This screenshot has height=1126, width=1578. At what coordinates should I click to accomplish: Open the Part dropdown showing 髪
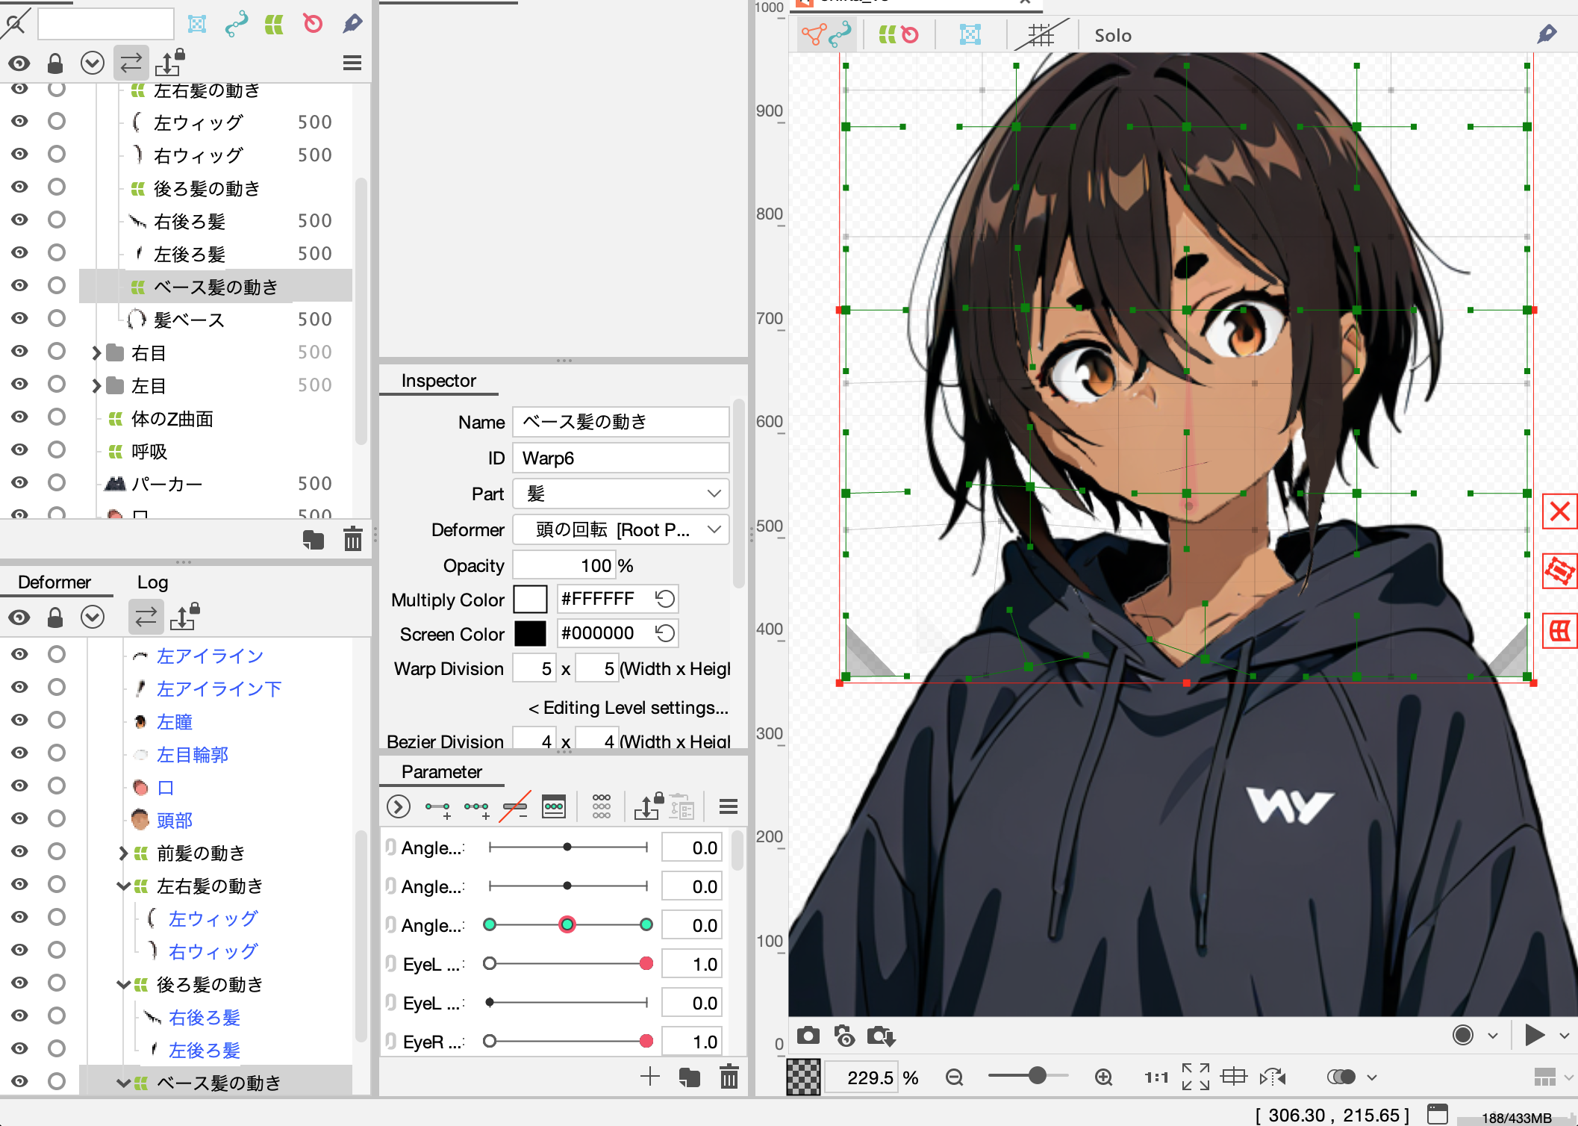[x=620, y=494]
